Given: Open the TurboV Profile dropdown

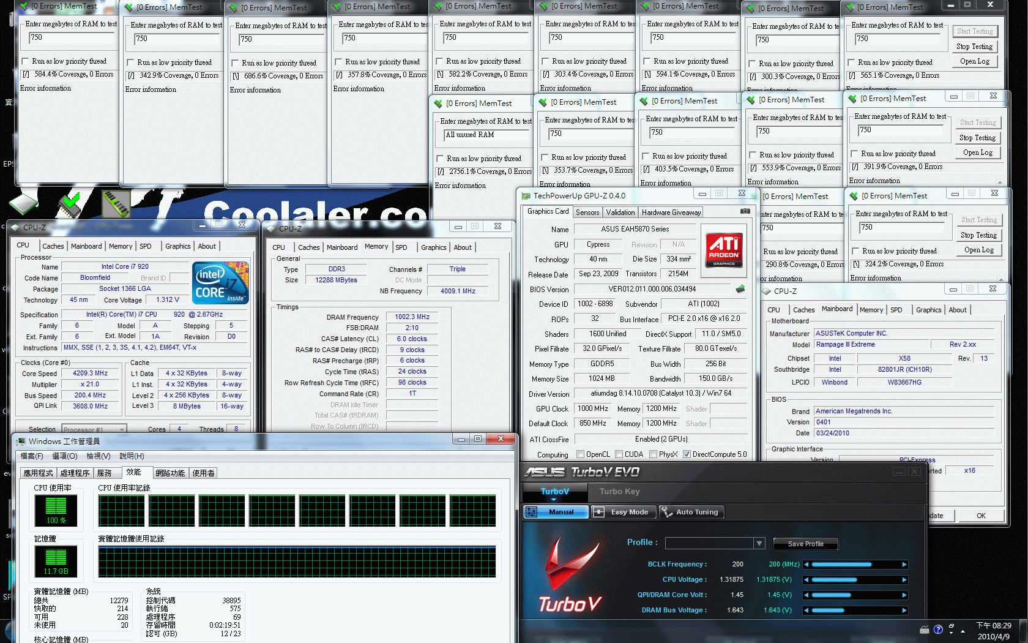Looking at the screenshot, I should (759, 543).
